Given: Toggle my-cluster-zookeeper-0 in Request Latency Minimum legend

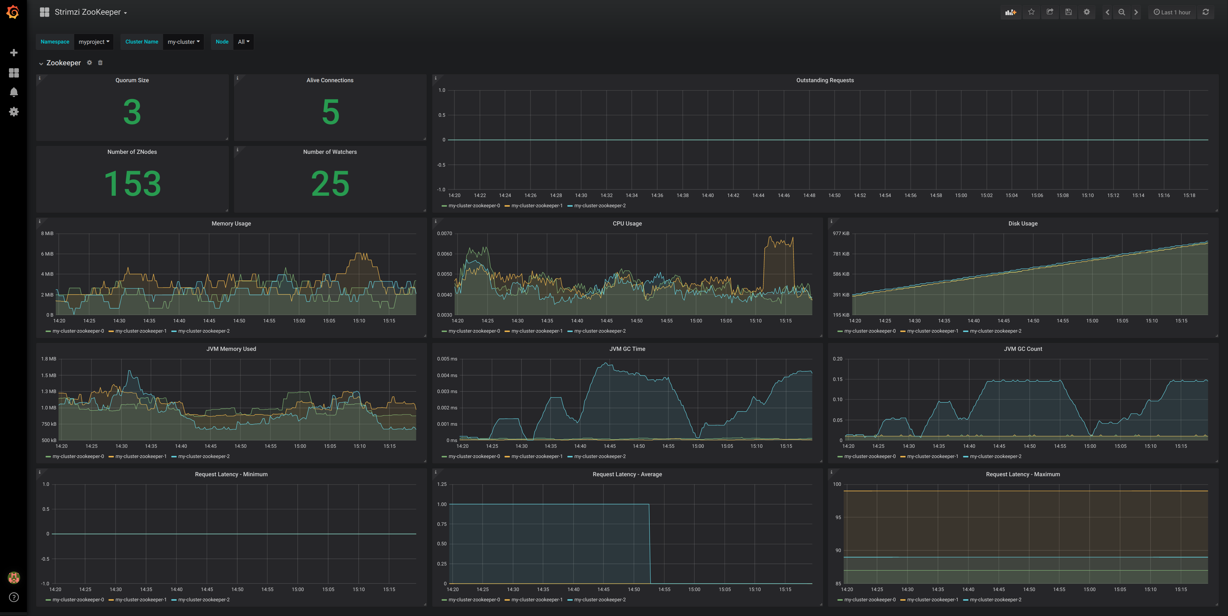Looking at the screenshot, I should click(78, 600).
